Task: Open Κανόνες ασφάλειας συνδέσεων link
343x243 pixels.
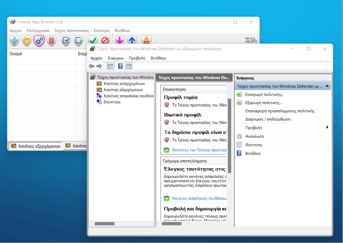Action: tap(199, 198)
